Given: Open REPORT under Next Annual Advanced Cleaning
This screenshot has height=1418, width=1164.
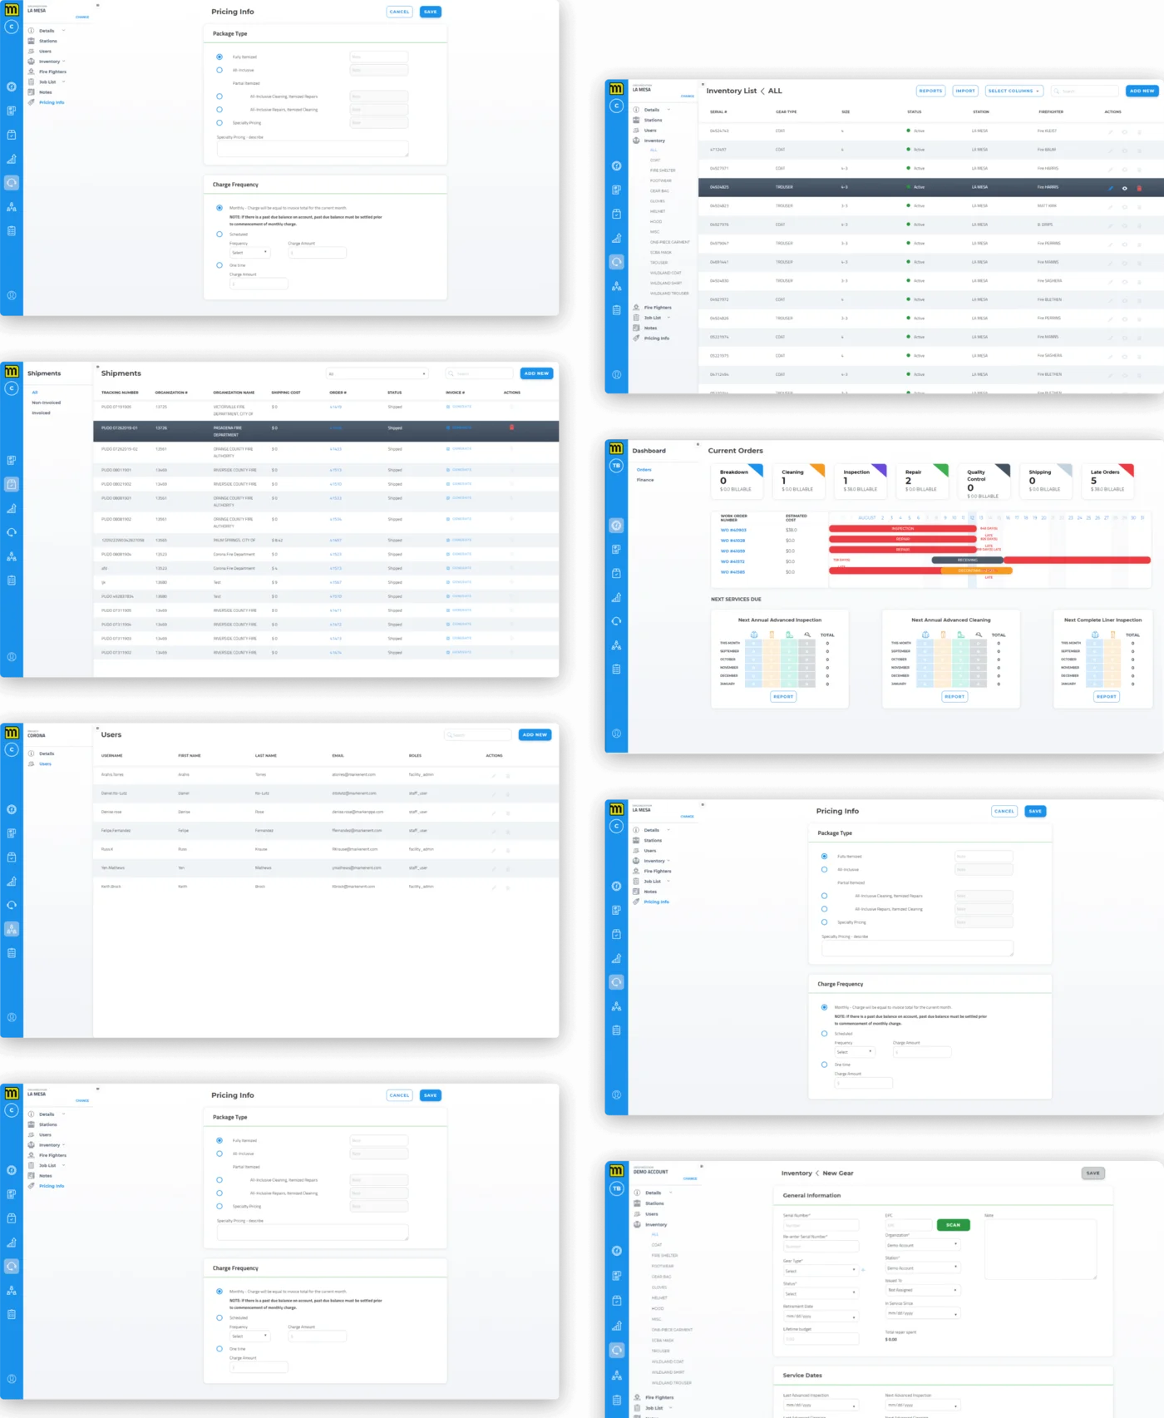Looking at the screenshot, I should click(955, 697).
